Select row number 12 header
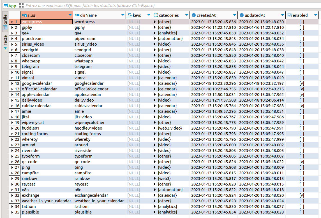Image resolution: width=321 pixels, height=218 pixels. pos(15,83)
